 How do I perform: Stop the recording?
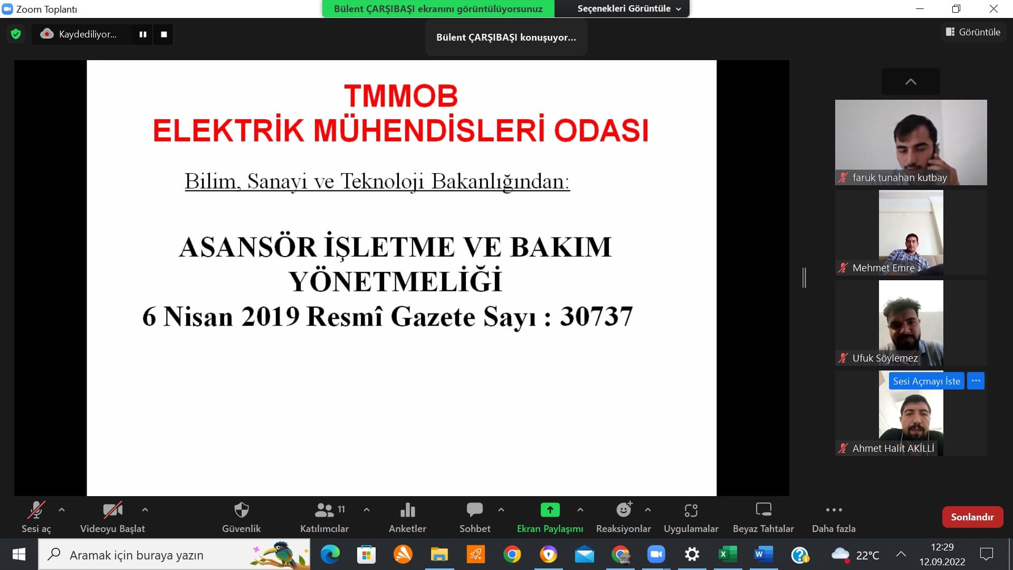tap(164, 34)
